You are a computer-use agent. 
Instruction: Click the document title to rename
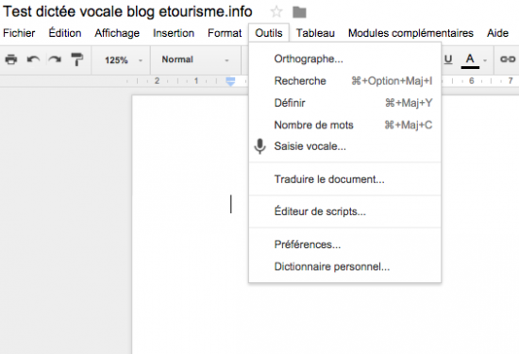tap(127, 12)
